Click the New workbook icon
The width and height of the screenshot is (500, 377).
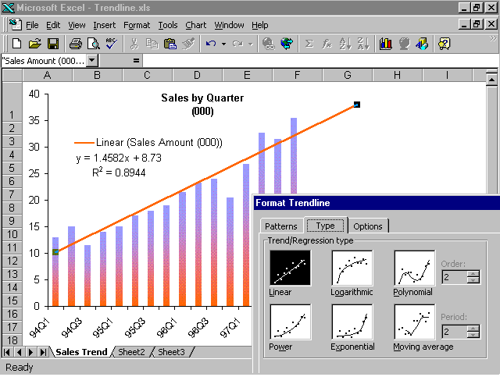coord(16,44)
